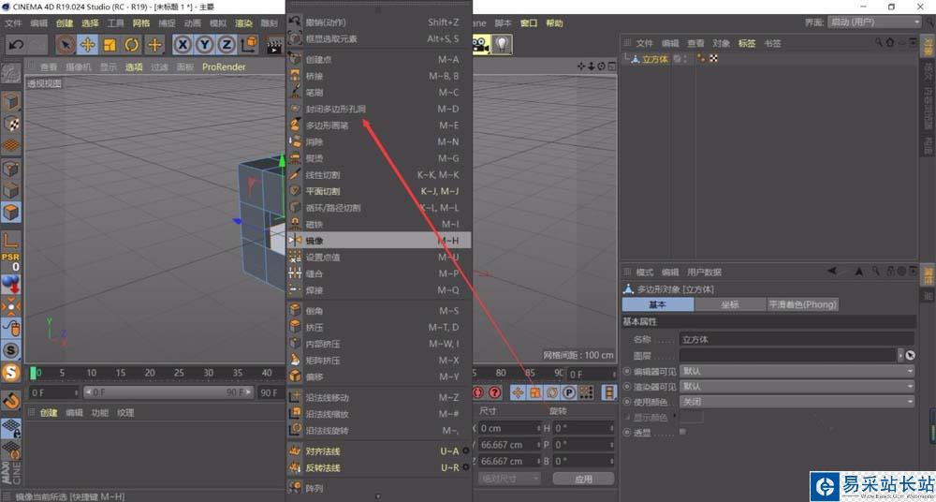Toggle the Y axis lock

205,44
